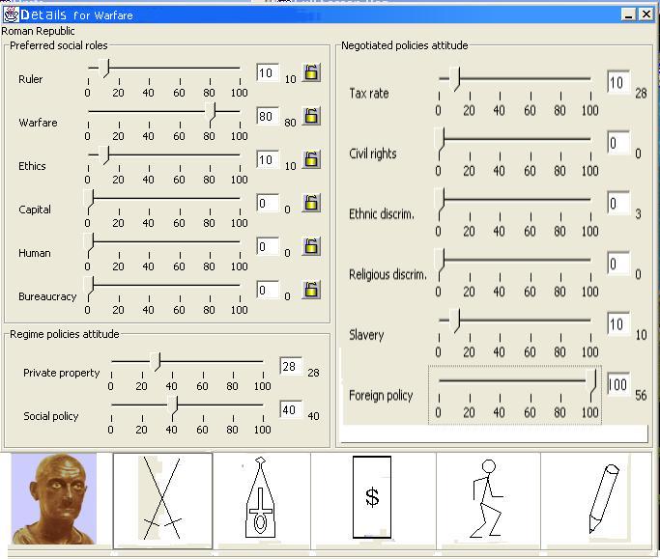Click the Roman bust Ruler portrait
The width and height of the screenshot is (660, 559).
(54, 499)
